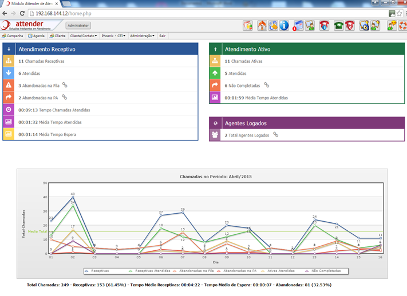This screenshot has width=407, height=296.
Task: Open the calendar icon with red badge
Action: tap(298, 26)
